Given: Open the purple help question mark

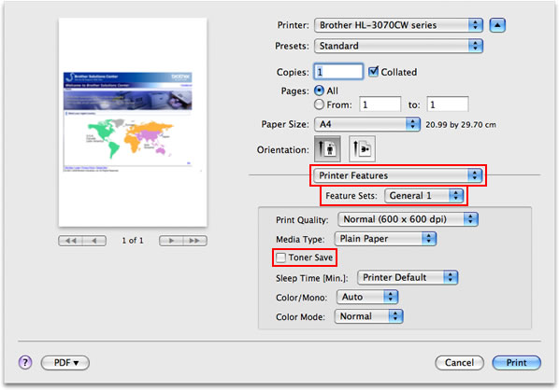Looking at the screenshot, I should [x=25, y=363].
